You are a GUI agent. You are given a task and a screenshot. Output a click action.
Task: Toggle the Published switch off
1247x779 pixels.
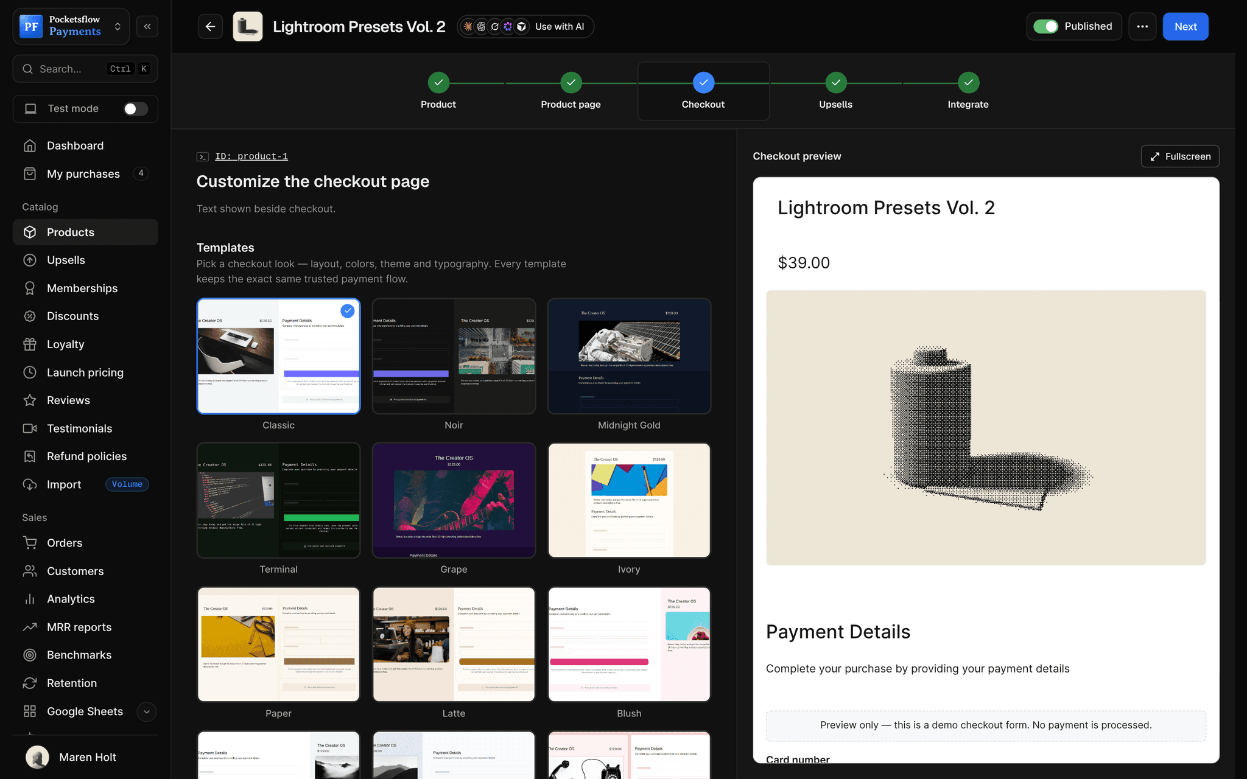pos(1046,26)
